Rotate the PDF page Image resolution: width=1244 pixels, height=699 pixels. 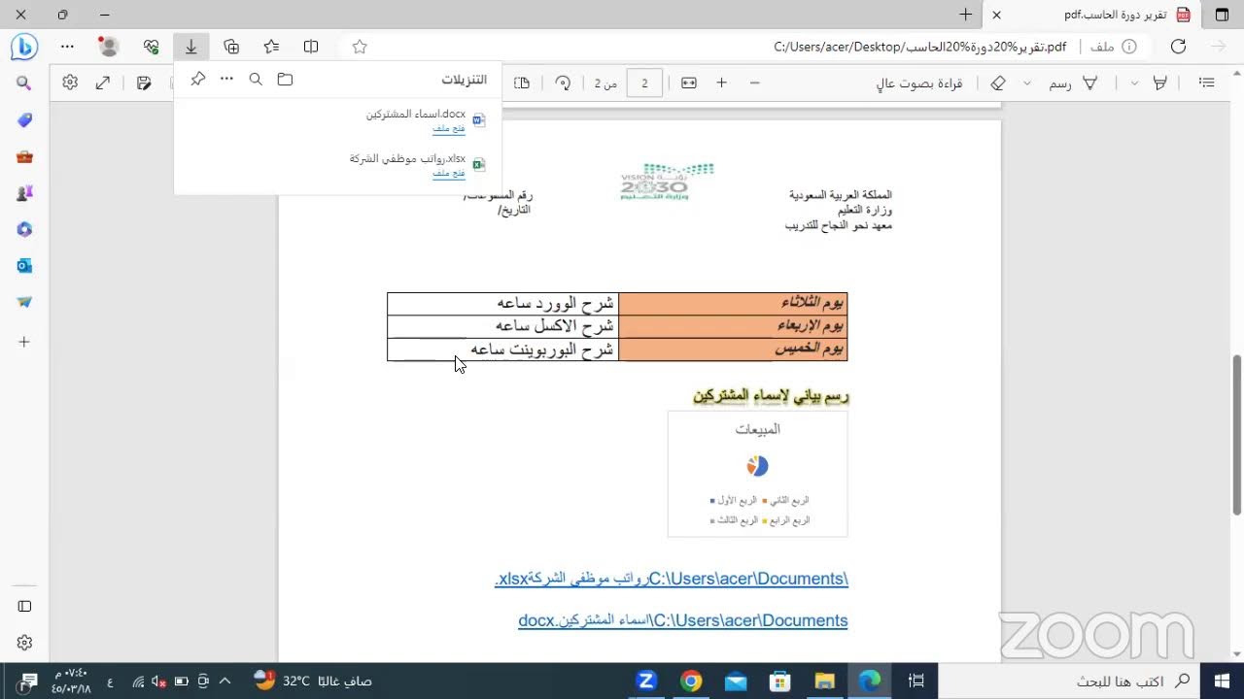563,83
